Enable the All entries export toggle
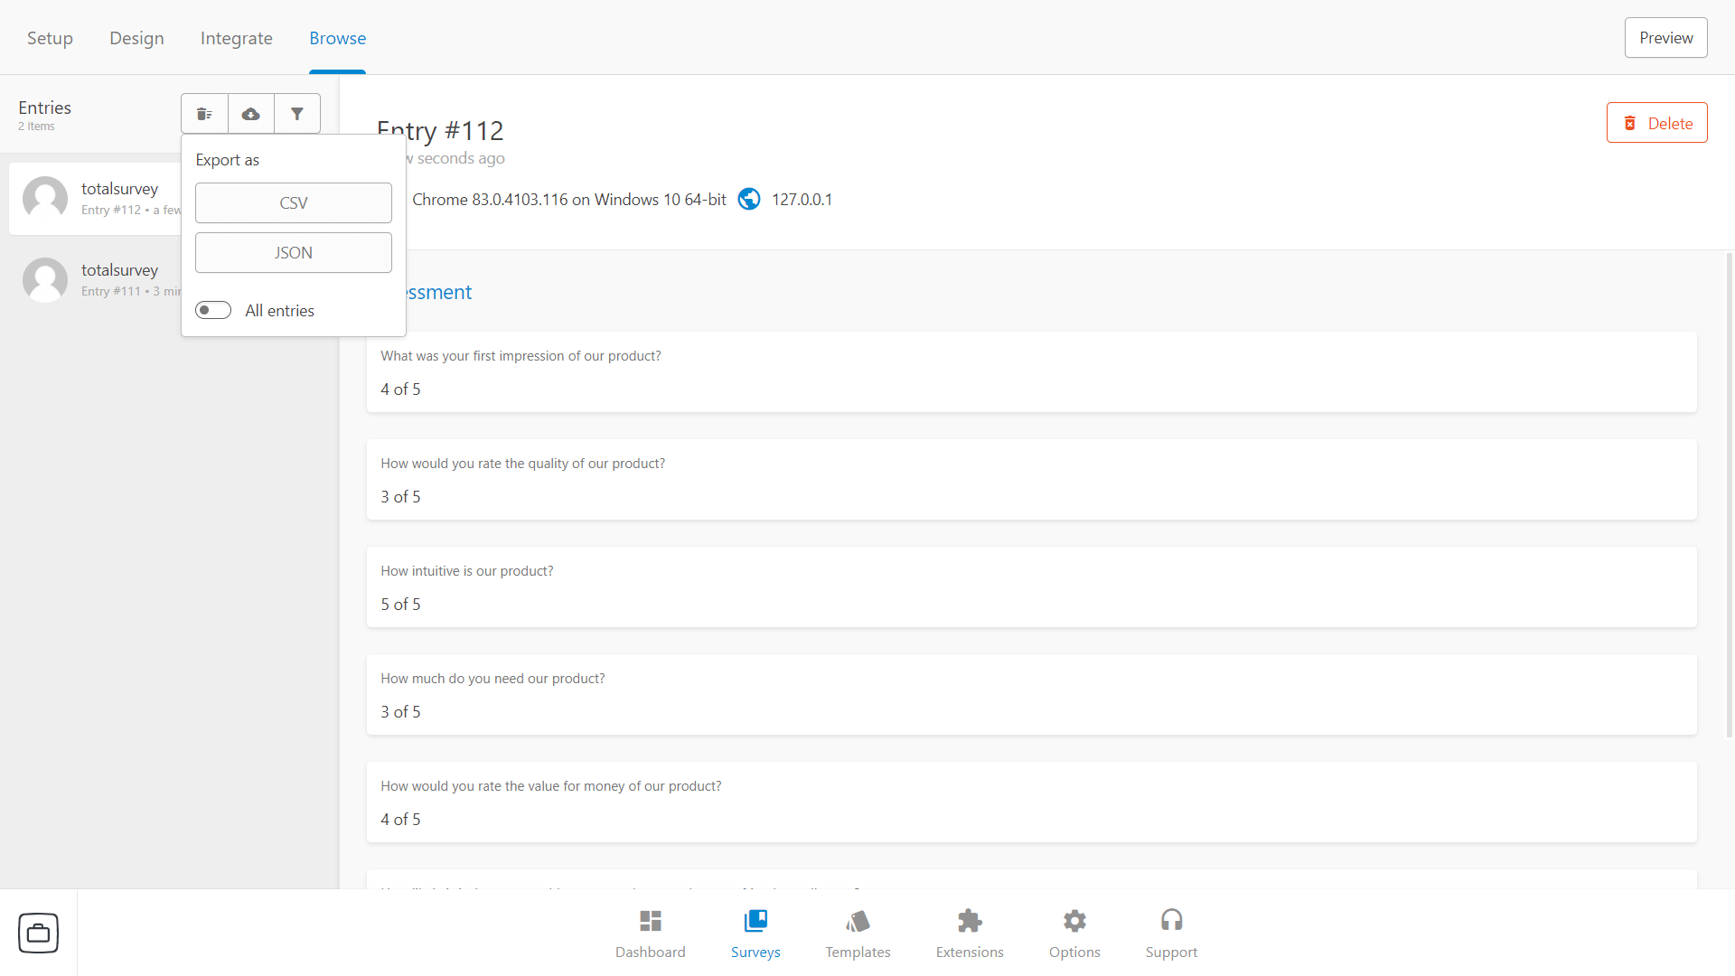 tap(212, 310)
